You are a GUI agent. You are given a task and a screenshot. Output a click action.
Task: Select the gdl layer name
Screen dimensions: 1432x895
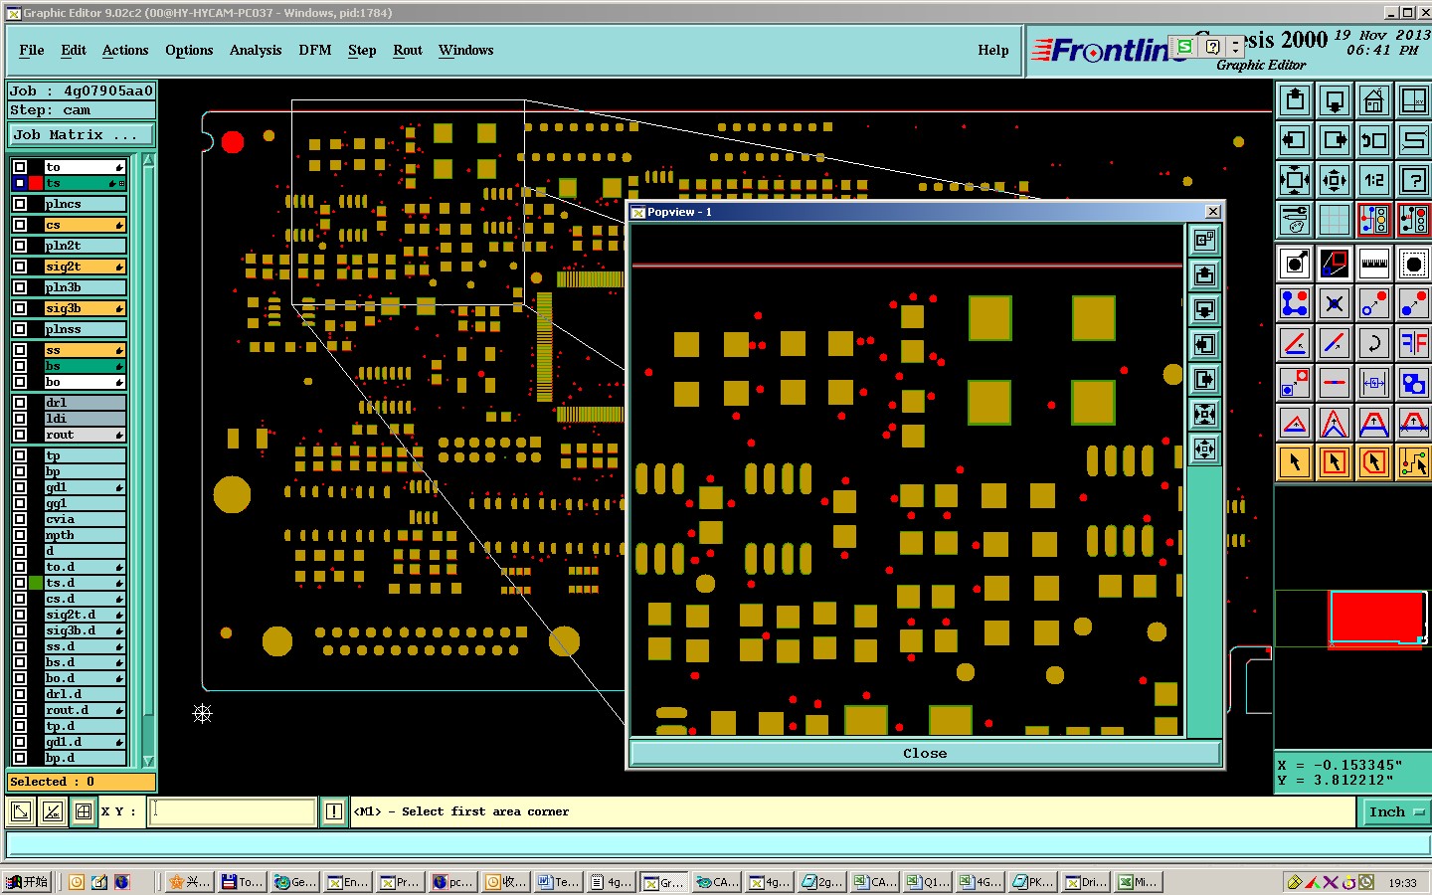[x=85, y=487]
